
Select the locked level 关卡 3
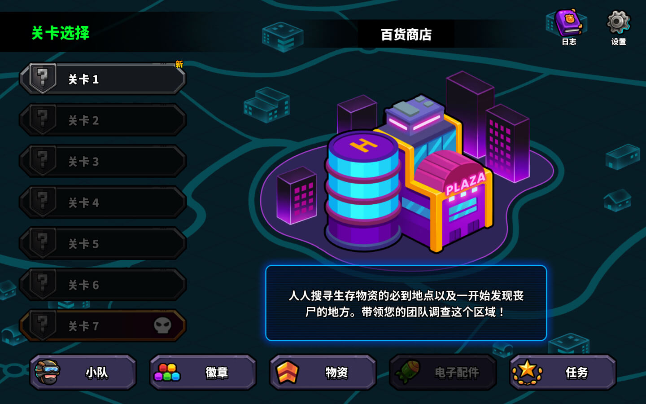pyautogui.click(x=103, y=161)
